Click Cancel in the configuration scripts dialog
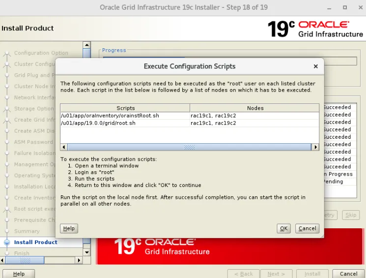Viewport: 366px width, 278px height. (307, 228)
